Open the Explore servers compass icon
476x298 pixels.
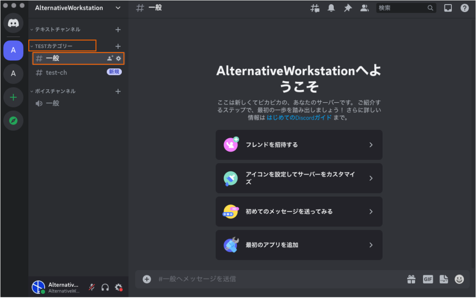click(13, 121)
